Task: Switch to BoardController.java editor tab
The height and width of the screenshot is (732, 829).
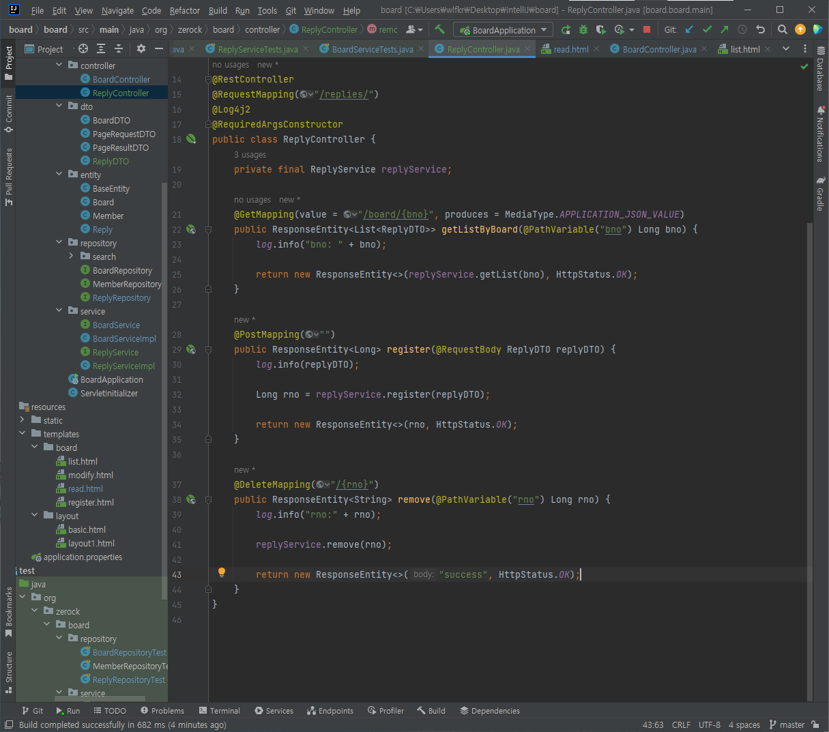Action: coord(659,49)
